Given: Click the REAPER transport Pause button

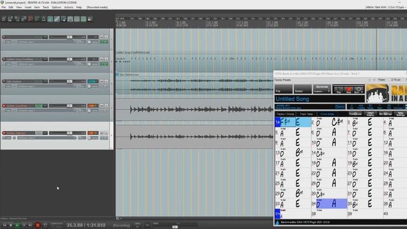Looking at the screenshot, I should (x=24, y=225).
